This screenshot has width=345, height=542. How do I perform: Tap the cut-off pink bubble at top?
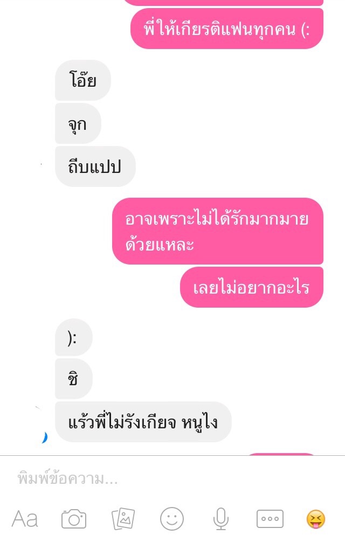(223, 3)
